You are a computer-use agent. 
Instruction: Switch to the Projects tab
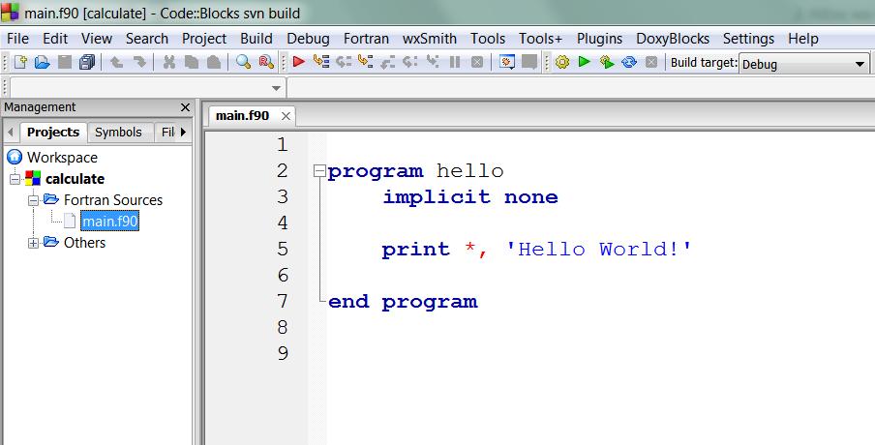click(x=53, y=133)
